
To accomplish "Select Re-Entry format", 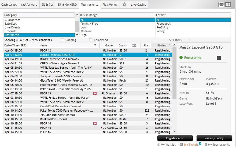I will (193, 27).
